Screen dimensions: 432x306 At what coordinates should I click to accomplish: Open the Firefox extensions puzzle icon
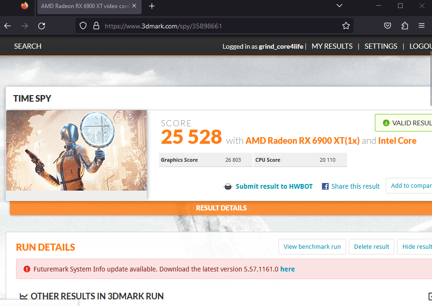405,26
